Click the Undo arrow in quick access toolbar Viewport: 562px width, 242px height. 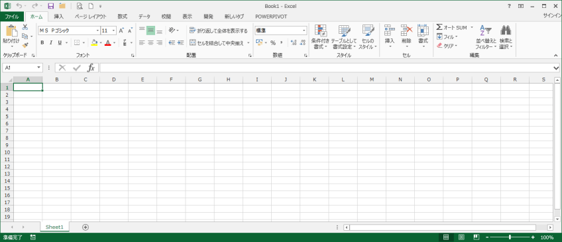pos(19,6)
